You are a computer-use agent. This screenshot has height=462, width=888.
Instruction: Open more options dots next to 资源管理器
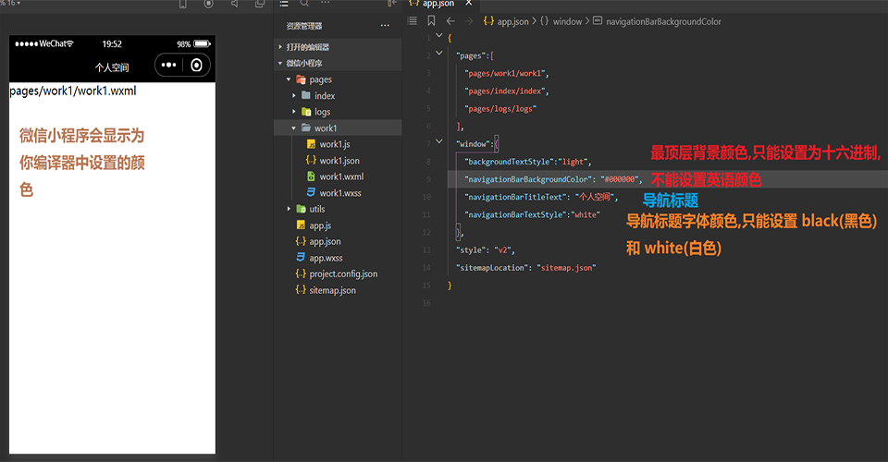tap(385, 26)
